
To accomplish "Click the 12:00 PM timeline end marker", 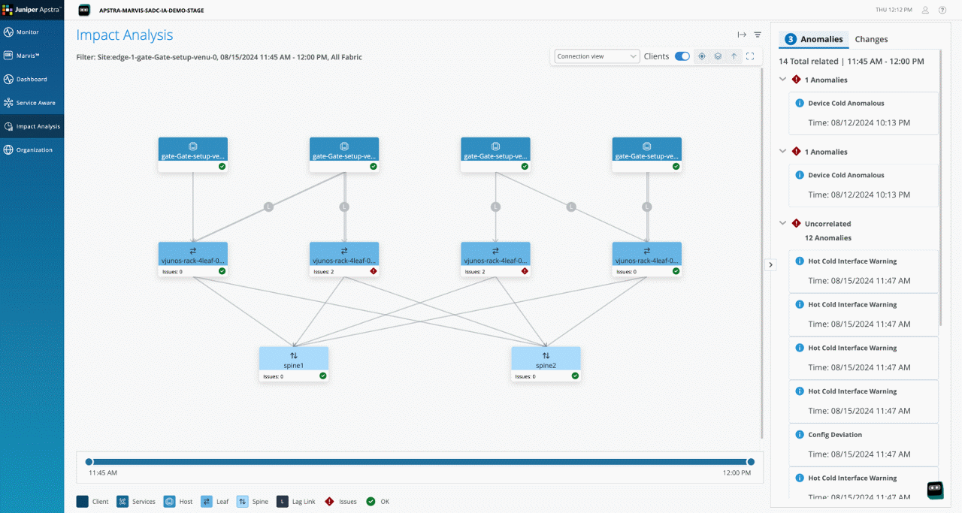I will [x=750, y=462].
